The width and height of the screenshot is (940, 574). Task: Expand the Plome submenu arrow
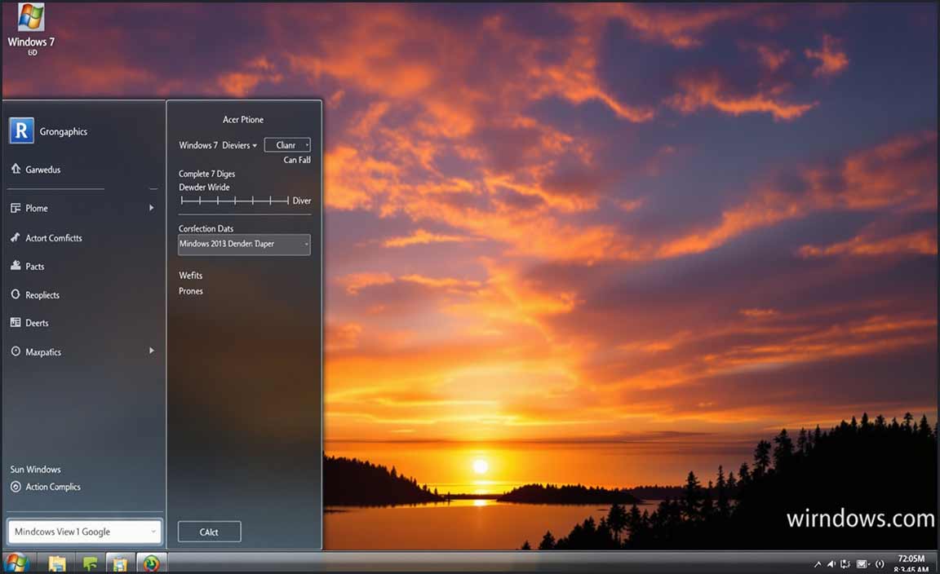pyautogui.click(x=151, y=208)
